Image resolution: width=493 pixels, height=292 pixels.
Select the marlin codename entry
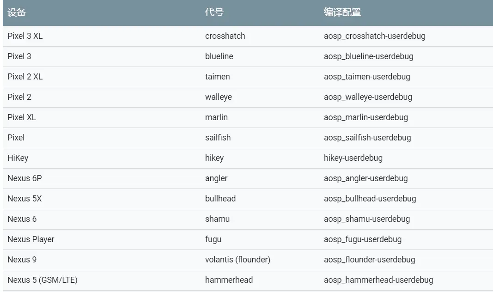(216, 117)
